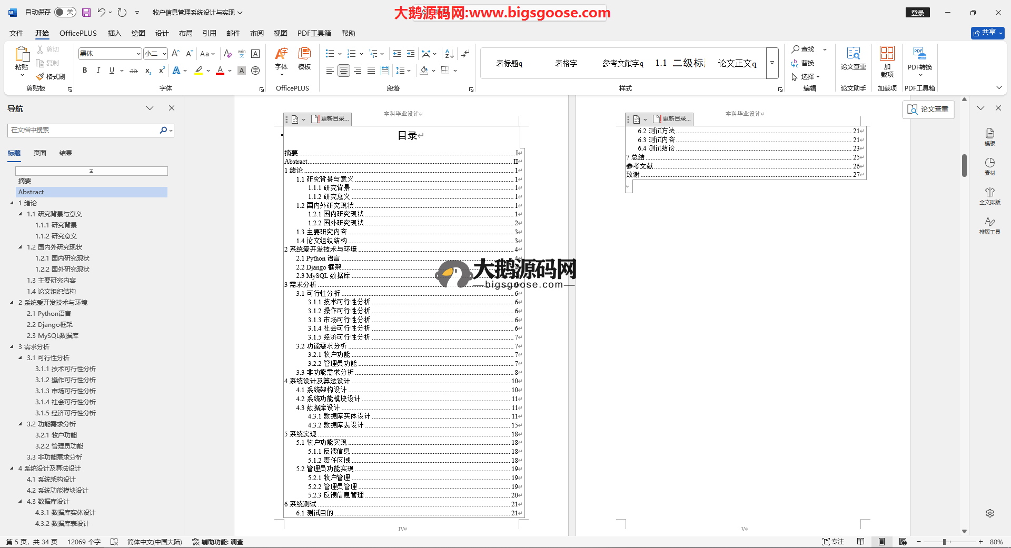The image size is (1011, 548).
Task: Open the 全文排版 sidebar tool
Action: coord(989,196)
